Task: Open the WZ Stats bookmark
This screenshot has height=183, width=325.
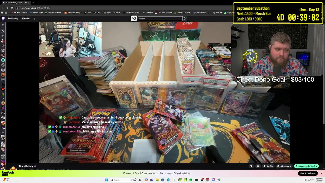Action: tap(20, 13)
